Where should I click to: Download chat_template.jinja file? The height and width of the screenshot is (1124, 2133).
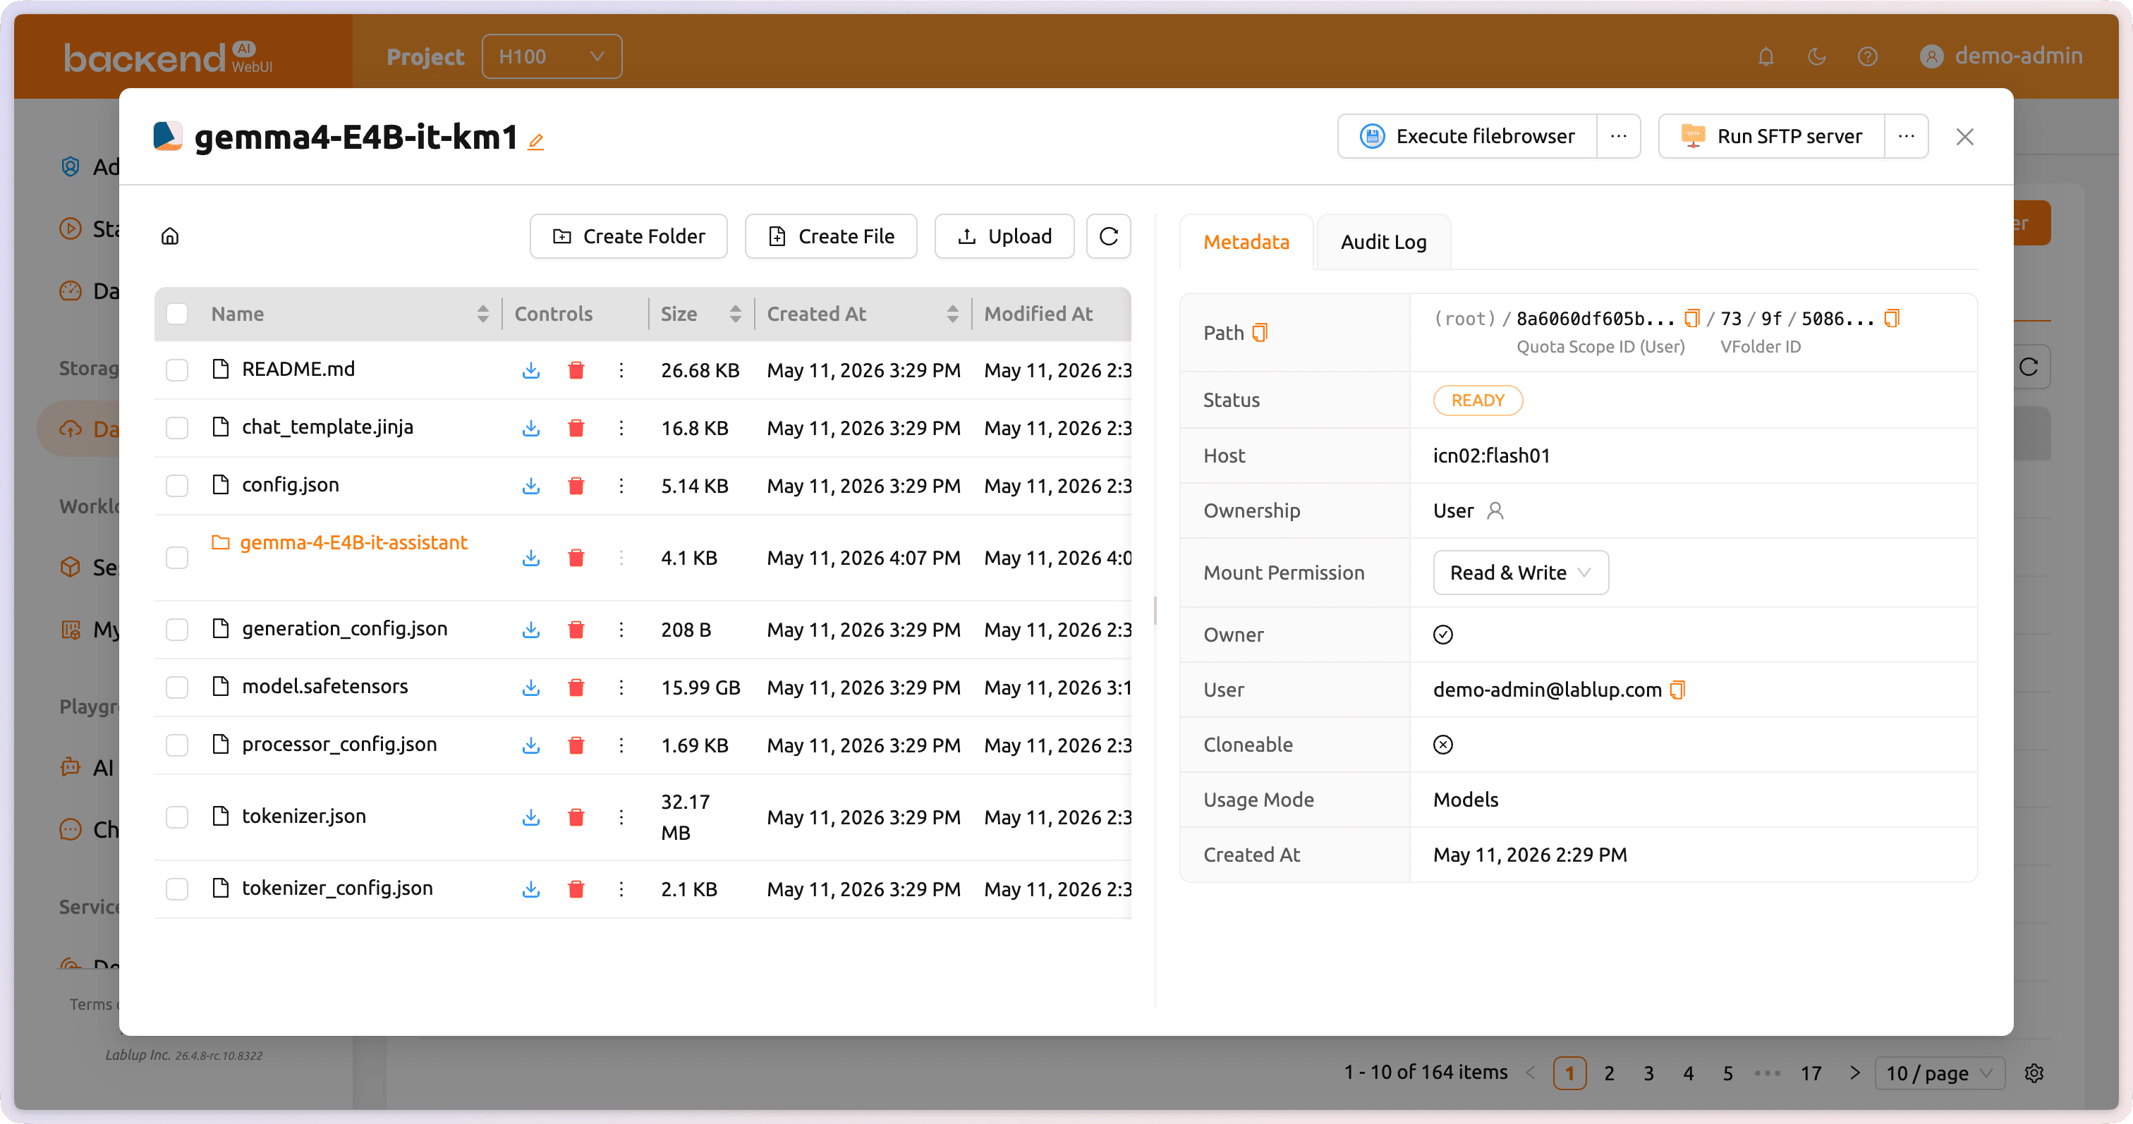530,428
